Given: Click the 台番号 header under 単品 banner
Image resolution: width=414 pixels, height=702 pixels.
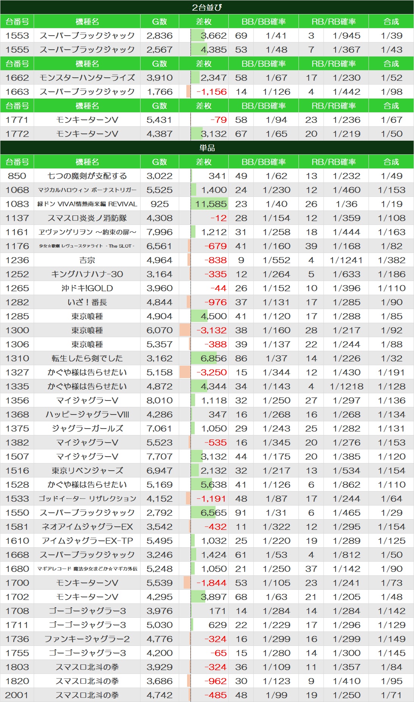Looking at the screenshot, I should coord(17,162).
